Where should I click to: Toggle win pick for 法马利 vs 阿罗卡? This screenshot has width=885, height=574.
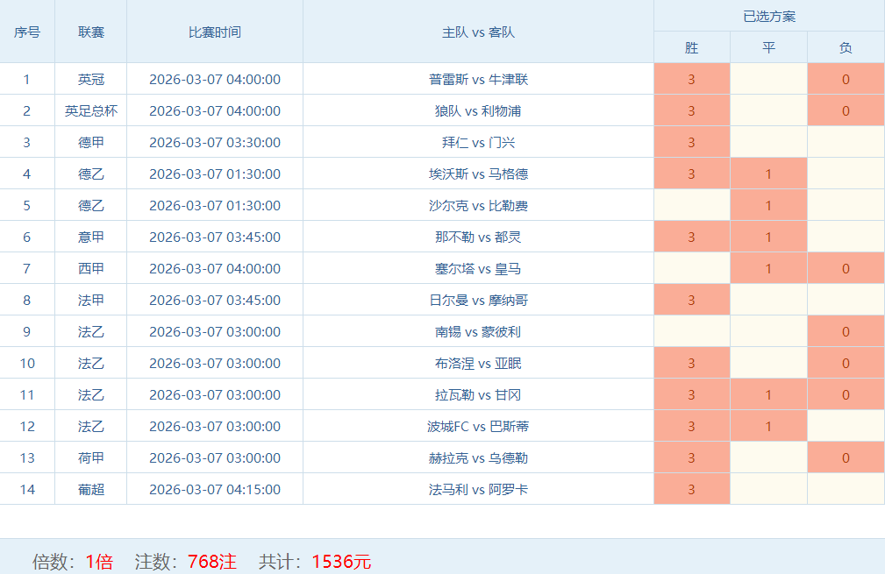pyautogui.click(x=691, y=490)
